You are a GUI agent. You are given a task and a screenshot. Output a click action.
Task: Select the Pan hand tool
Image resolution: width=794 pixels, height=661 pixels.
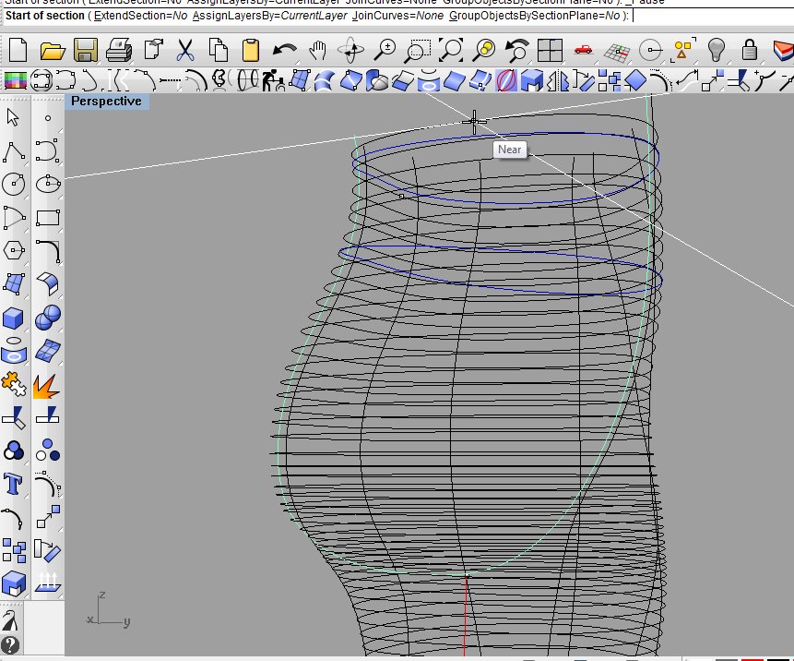[x=318, y=50]
